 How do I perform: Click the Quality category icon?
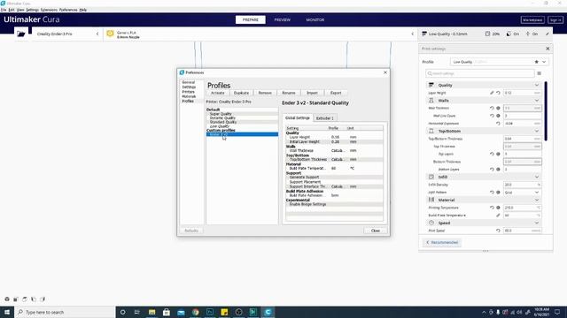coord(431,85)
